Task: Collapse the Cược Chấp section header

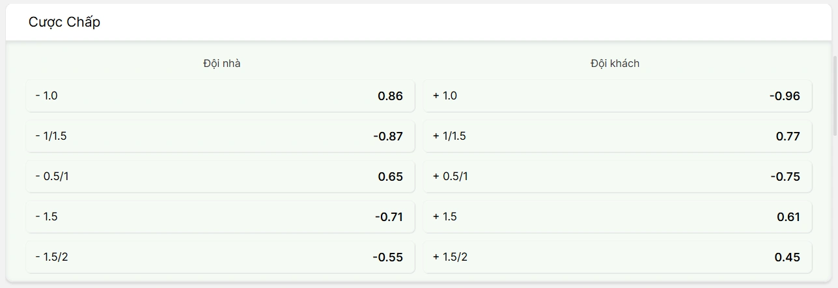Action: (x=419, y=22)
